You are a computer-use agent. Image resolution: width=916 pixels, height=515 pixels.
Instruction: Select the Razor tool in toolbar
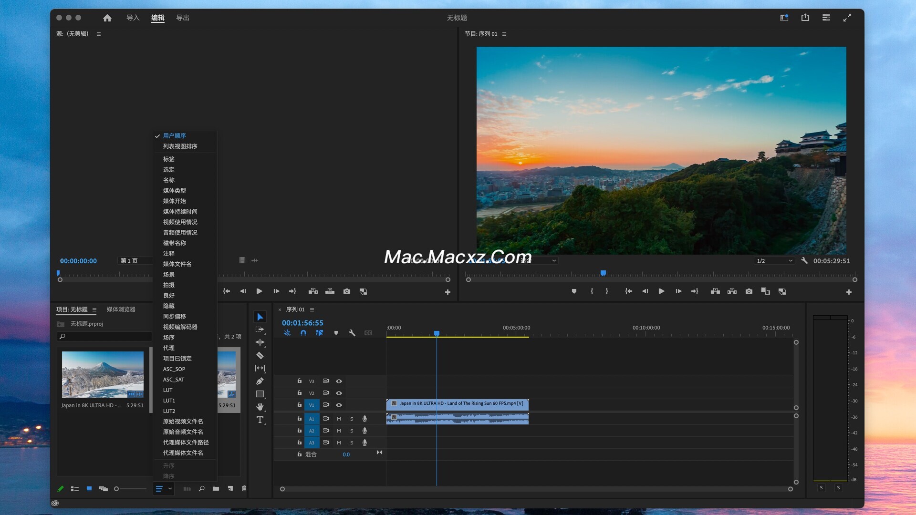260,355
